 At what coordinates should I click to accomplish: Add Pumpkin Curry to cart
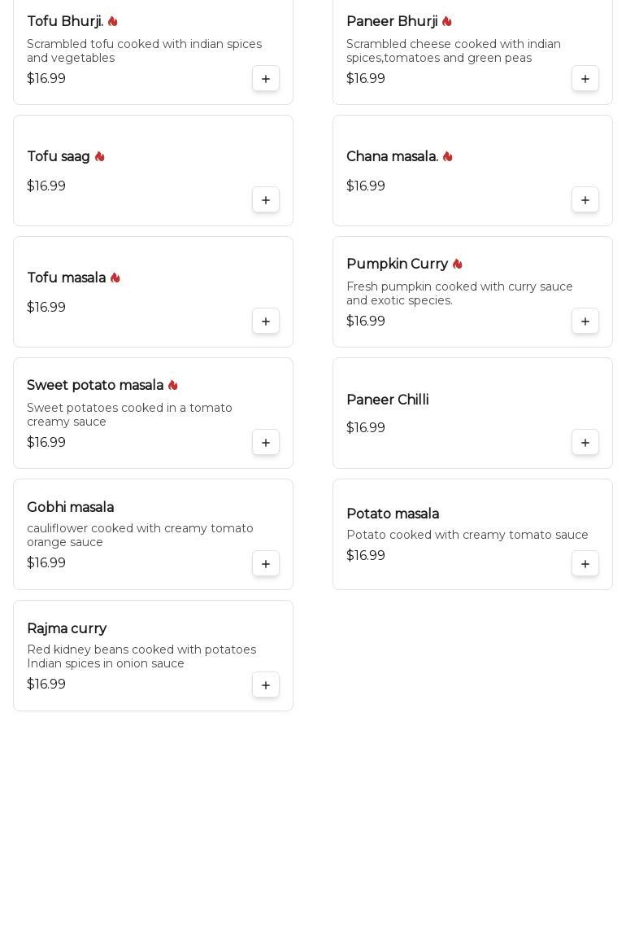point(585,321)
